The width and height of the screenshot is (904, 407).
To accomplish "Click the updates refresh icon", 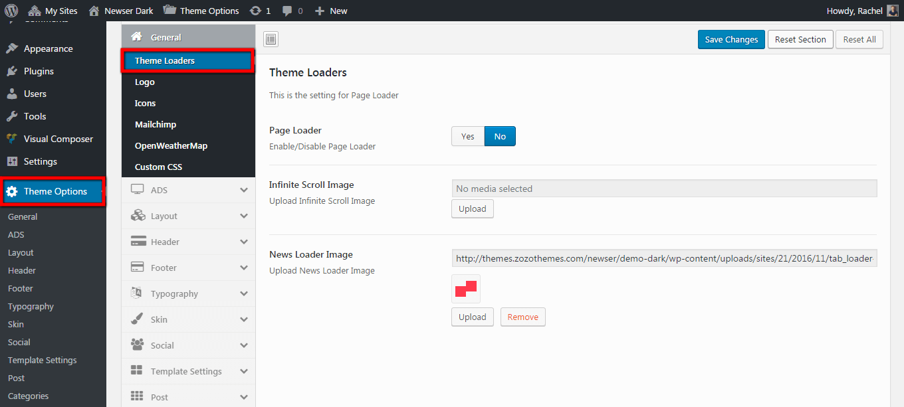I will (x=255, y=11).
